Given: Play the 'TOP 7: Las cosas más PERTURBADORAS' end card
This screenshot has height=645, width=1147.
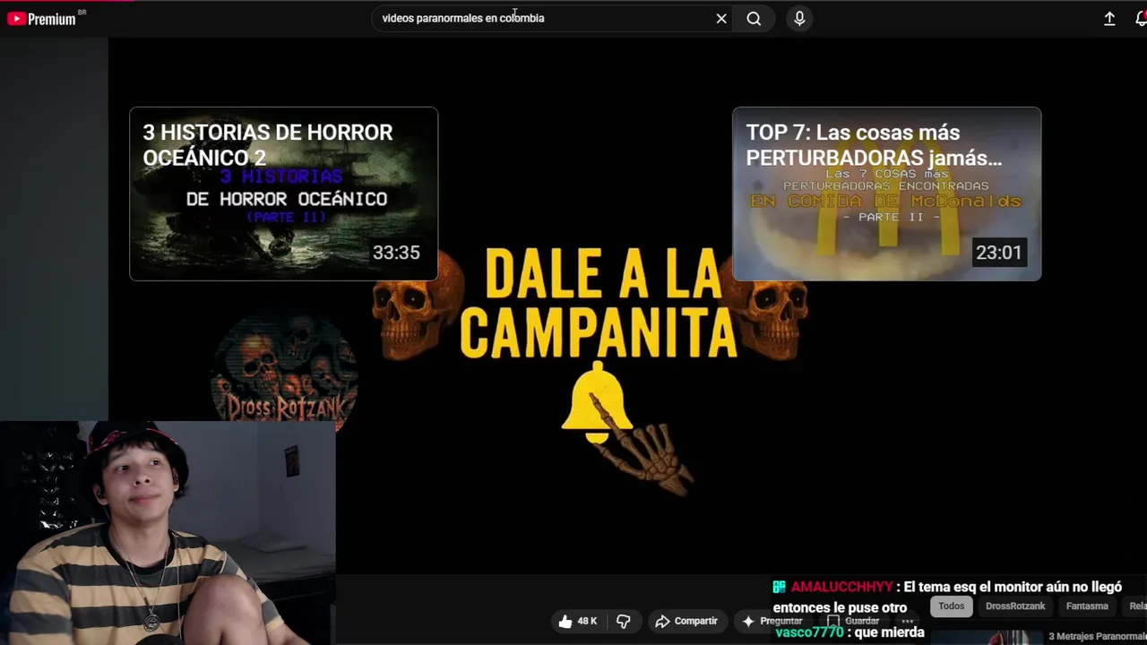Looking at the screenshot, I should click(x=886, y=193).
